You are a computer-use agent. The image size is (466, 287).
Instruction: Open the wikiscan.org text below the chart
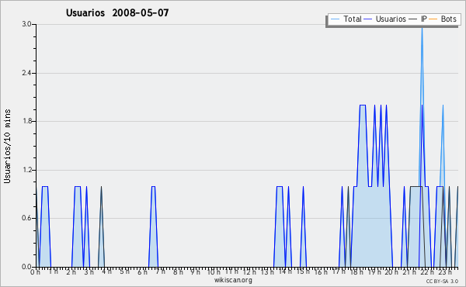233,280
